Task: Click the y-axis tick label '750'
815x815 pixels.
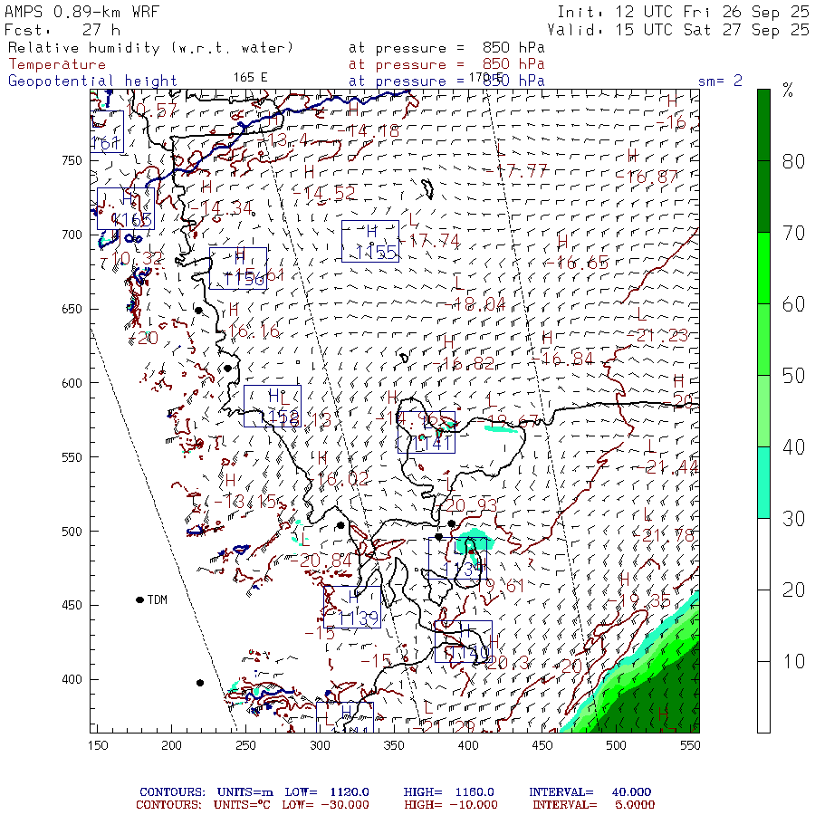Action: coord(72,160)
